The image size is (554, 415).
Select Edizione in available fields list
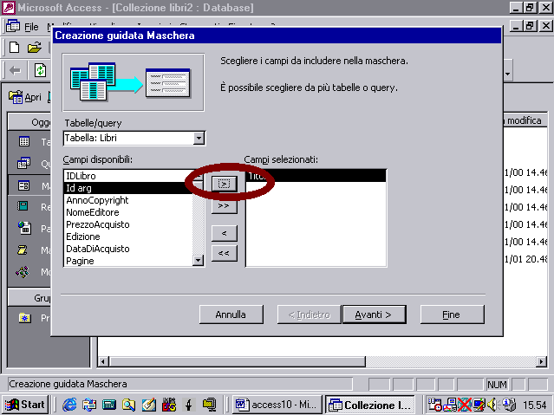128,237
